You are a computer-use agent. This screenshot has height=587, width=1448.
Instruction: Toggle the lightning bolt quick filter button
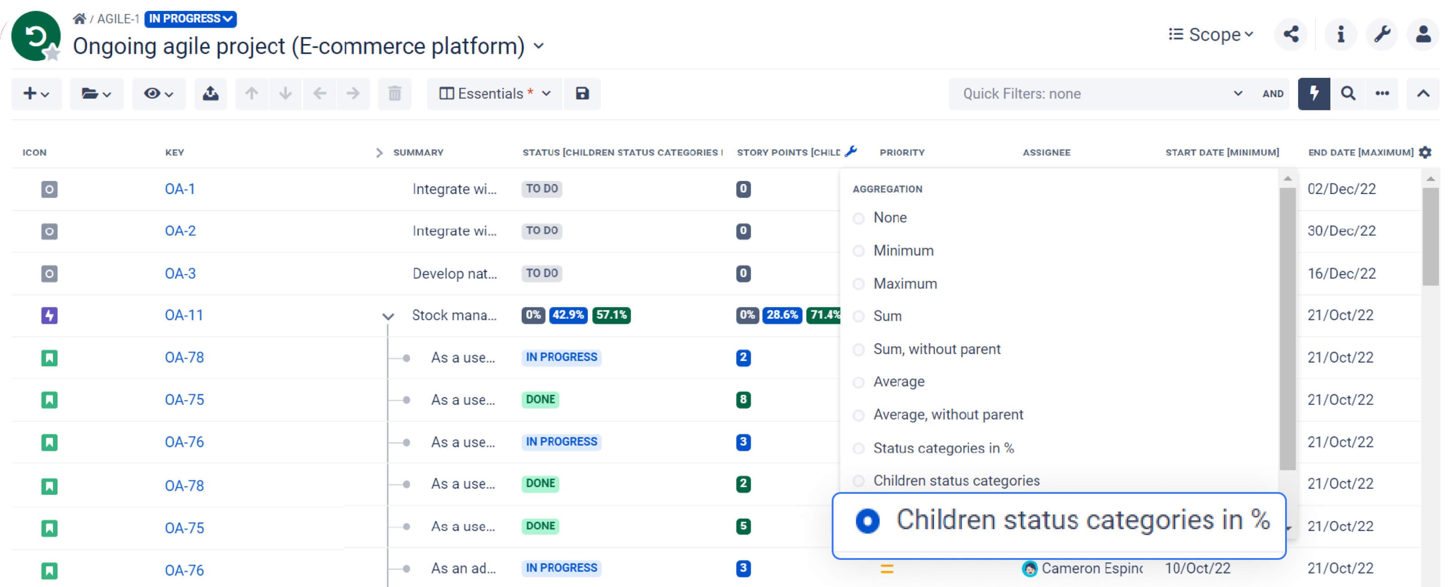tap(1314, 93)
